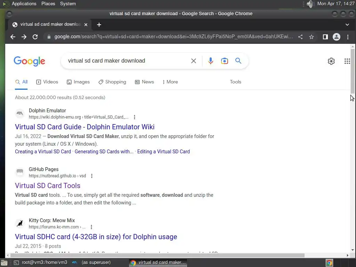Screen dimensions: 356x267
Task: Click into the Google search box
Action: (127, 60)
